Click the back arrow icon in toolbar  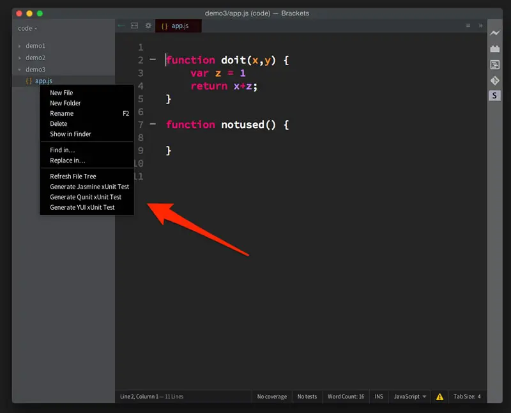(x=121, y=26)
